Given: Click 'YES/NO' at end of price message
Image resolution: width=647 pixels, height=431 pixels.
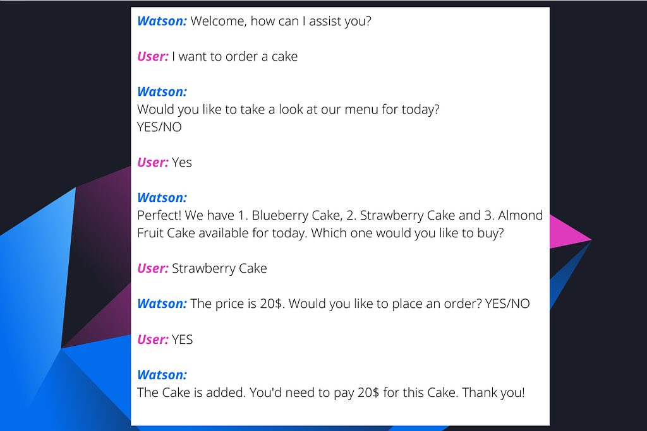Looking at the screenshot, I should 507,304.
